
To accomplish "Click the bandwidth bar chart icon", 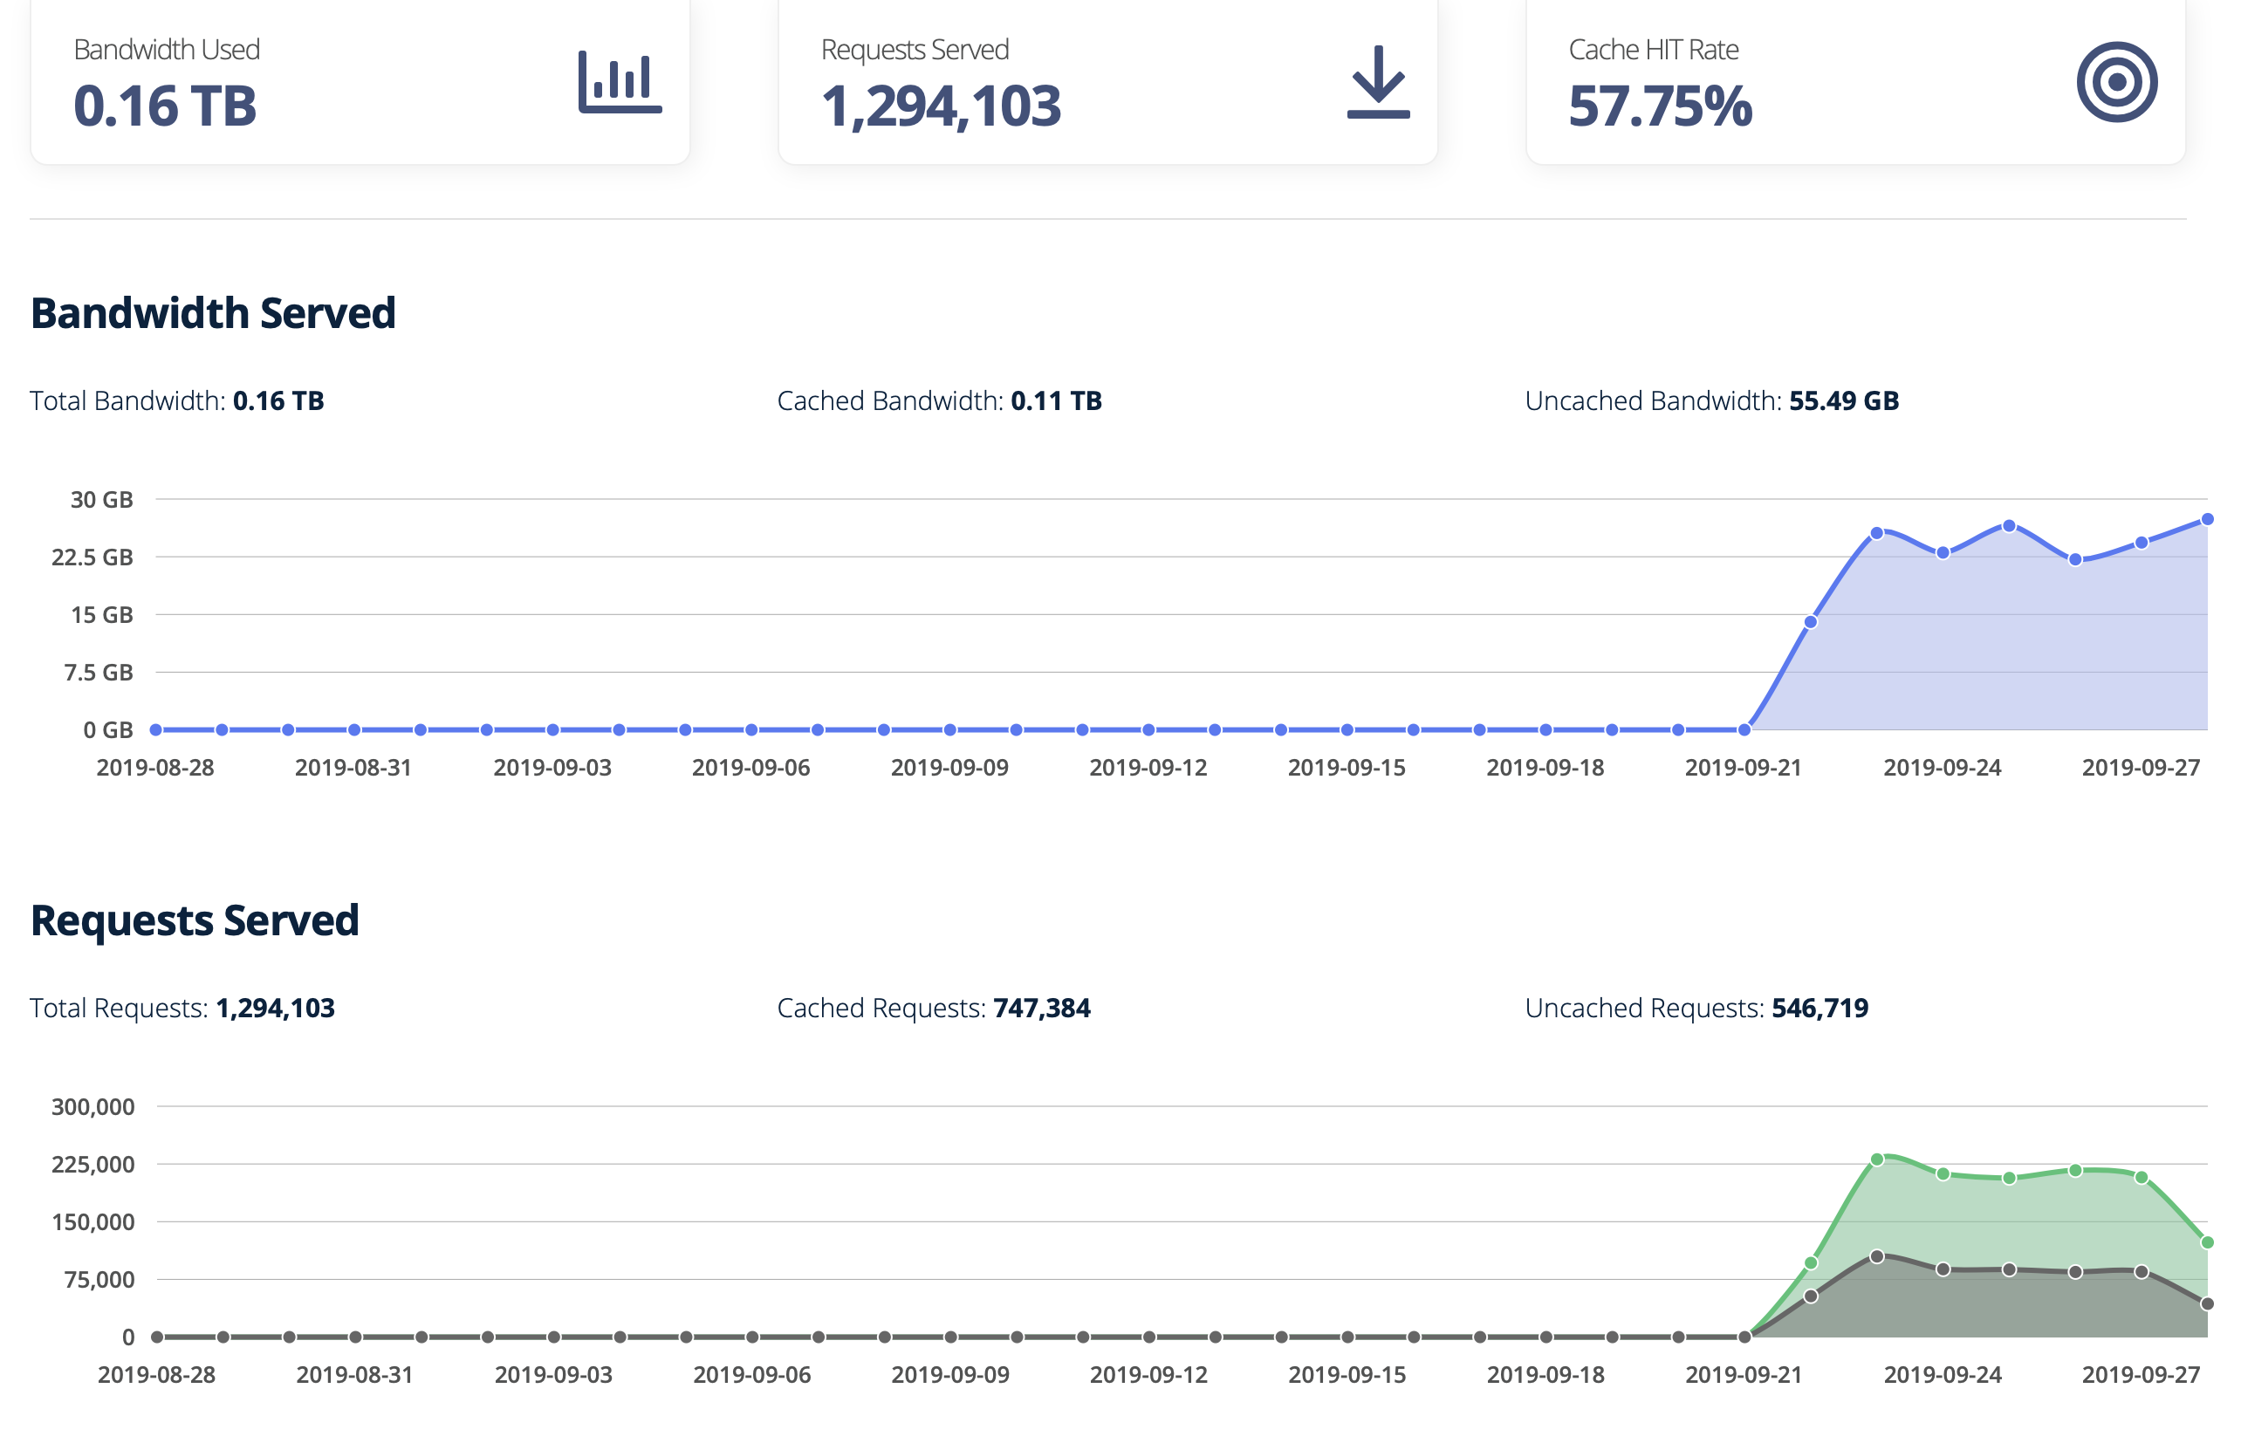I will 620,82.
